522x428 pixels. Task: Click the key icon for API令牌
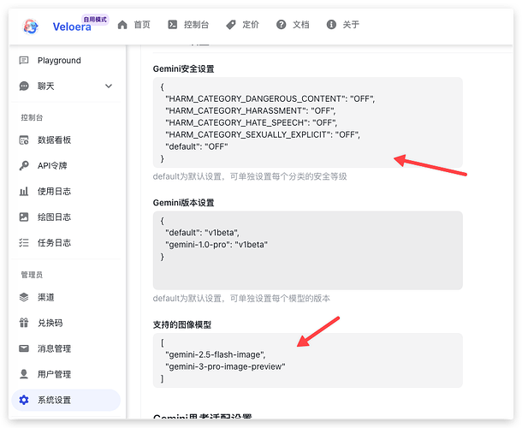point(24,165)
